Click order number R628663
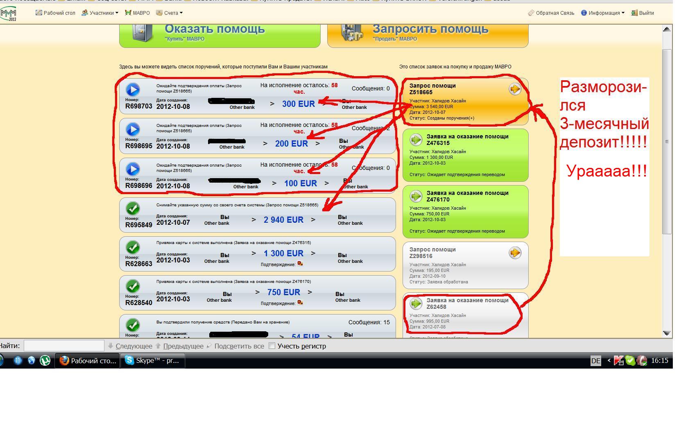 [139, 264]
